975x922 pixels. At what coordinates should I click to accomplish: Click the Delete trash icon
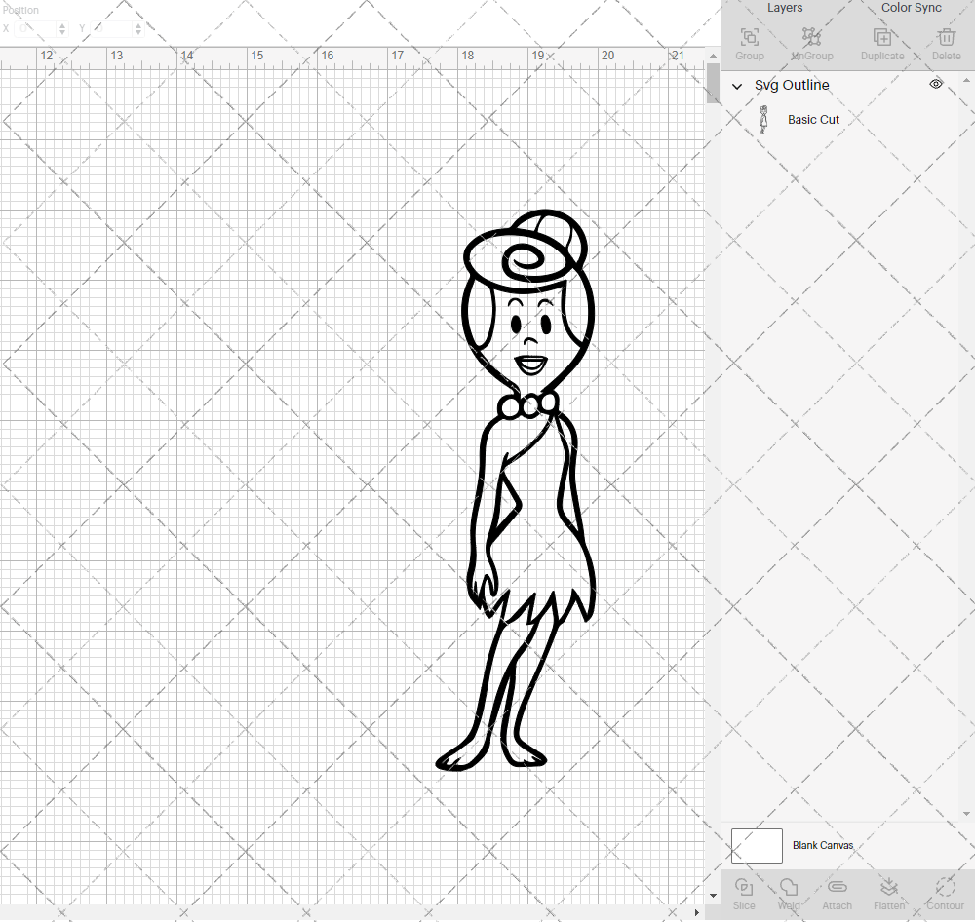pyautogui.click(x=947, y=37)
